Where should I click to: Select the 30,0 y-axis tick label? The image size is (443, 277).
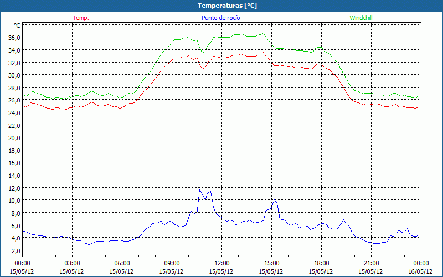click(x=14, y=75)
